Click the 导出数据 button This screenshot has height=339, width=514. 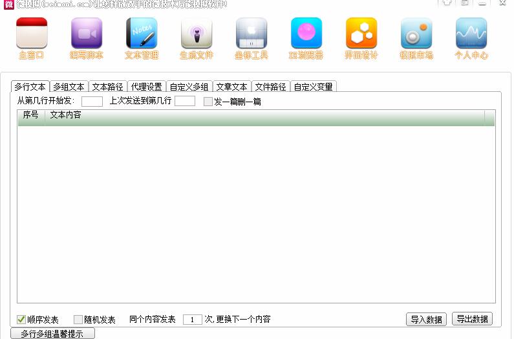point(472,319)
